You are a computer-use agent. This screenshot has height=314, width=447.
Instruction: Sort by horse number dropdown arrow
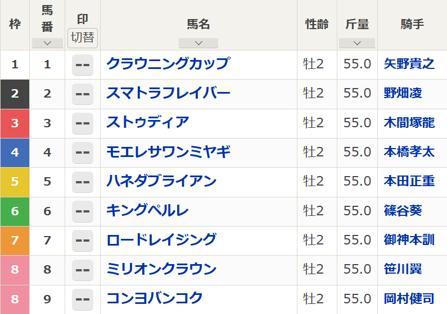(47, 43)
